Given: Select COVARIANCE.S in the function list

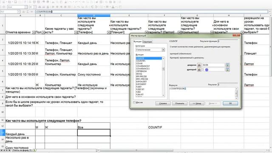Looking at the screenshot, I should (149, 69).
